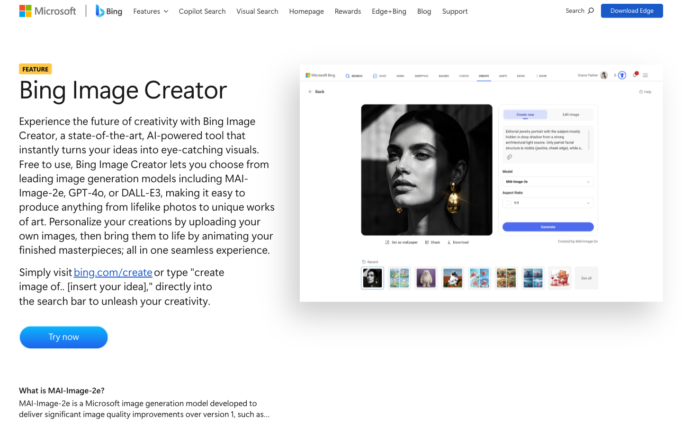Click the paperclip attach icon under the prompt
Screen dimensions: 682x426
click(509, 157)
